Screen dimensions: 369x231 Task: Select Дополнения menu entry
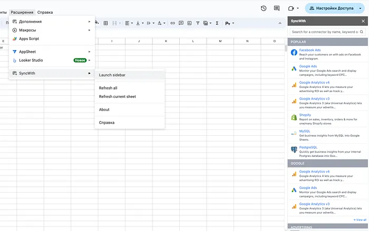(x=52, y=22)
